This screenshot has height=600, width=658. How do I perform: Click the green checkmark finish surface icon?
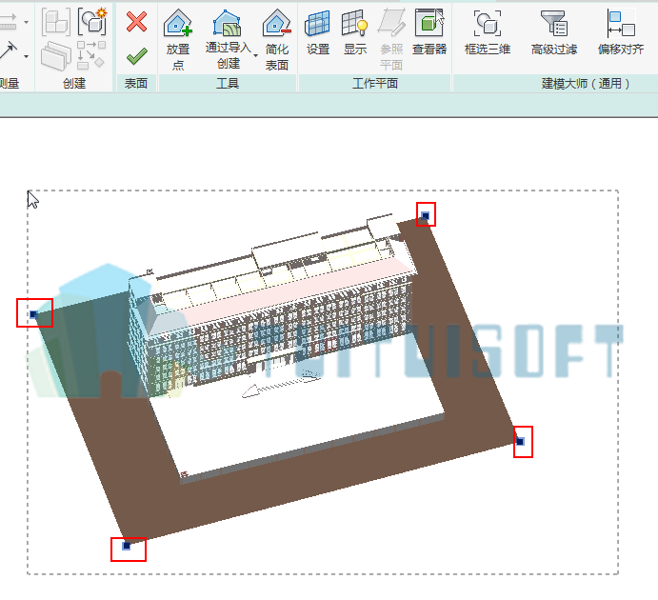136,56
